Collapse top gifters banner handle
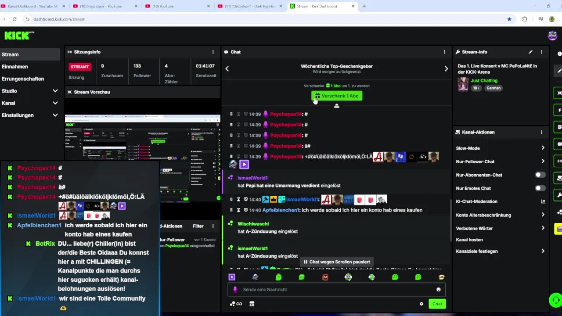 click(x=337, y=106)
